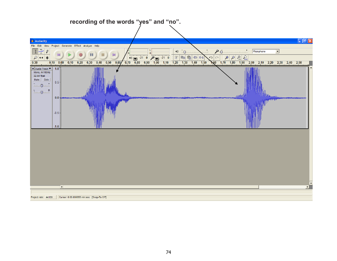Viewport: 337px width, 261px height.
Task: Open the record meter dropdown arrow
Action: [157, 58]
